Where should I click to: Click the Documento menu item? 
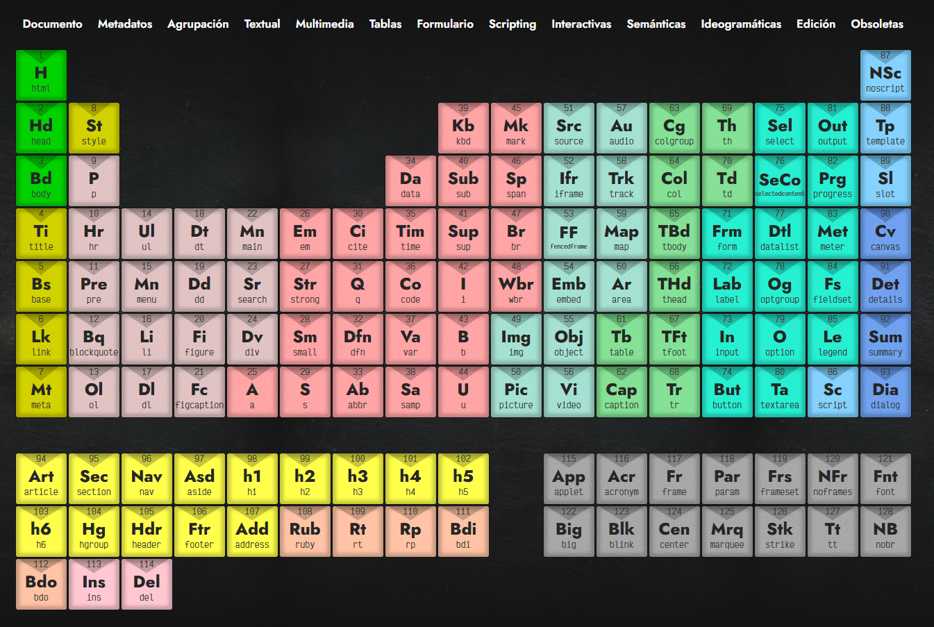pos(53,24)
